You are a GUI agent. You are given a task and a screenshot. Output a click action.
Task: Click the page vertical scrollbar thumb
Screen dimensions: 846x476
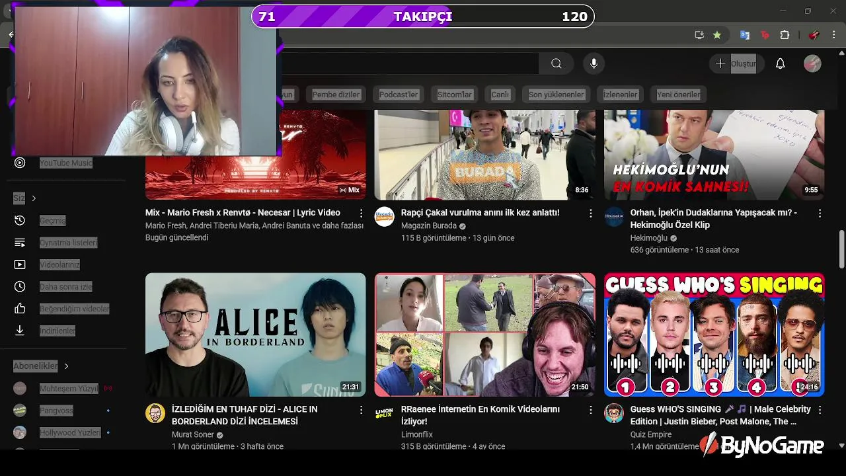coord(841,249)
